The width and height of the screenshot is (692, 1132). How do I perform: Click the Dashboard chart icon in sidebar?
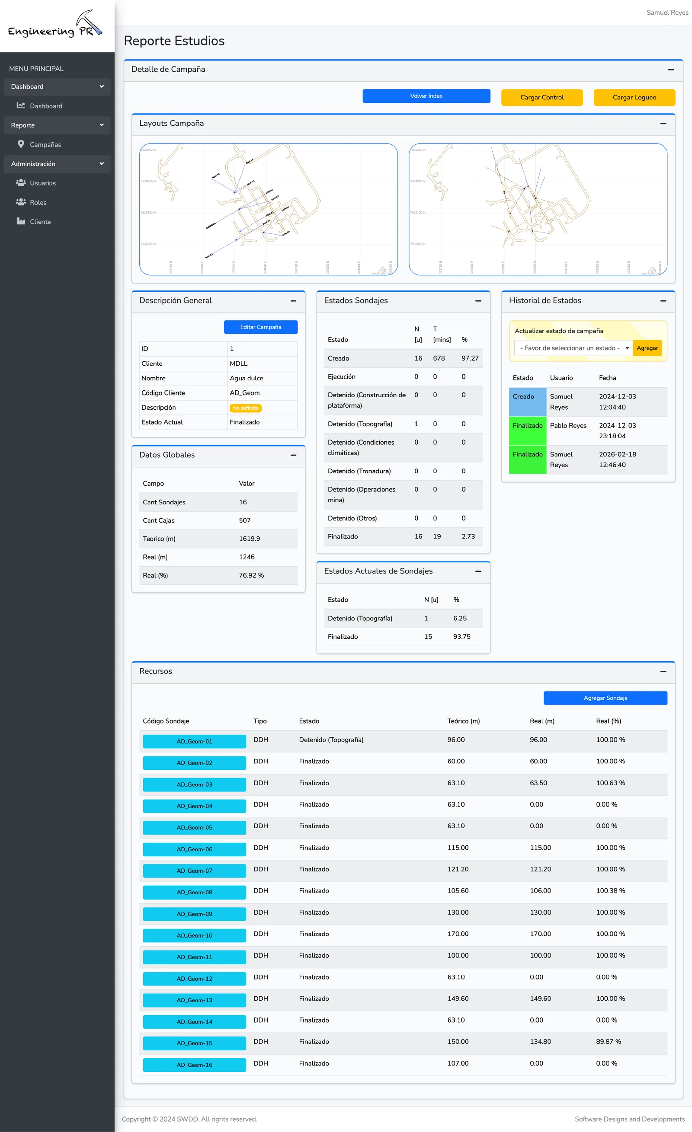(x=21, y=105)
